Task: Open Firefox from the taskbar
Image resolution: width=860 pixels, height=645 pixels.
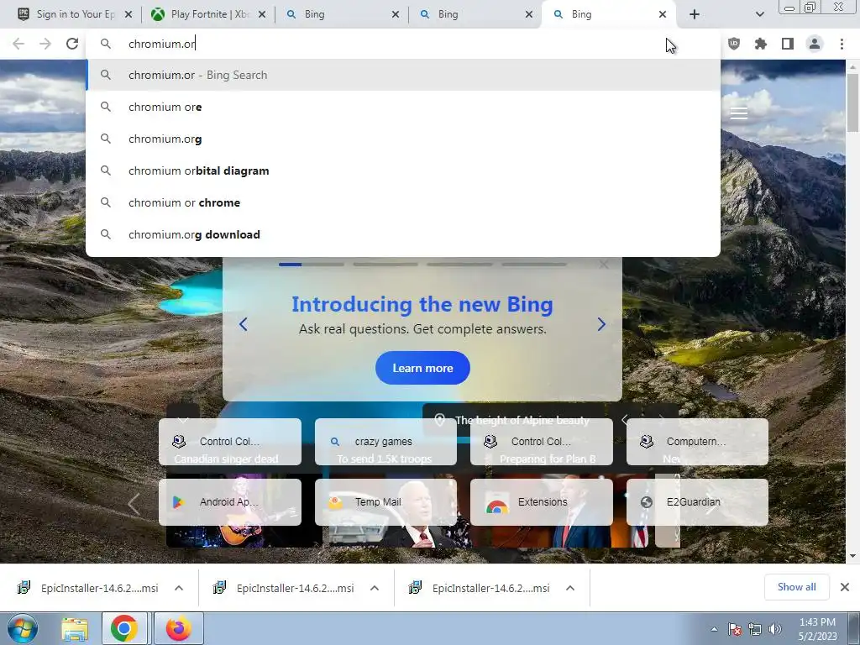Action: [x=178, y=628]
